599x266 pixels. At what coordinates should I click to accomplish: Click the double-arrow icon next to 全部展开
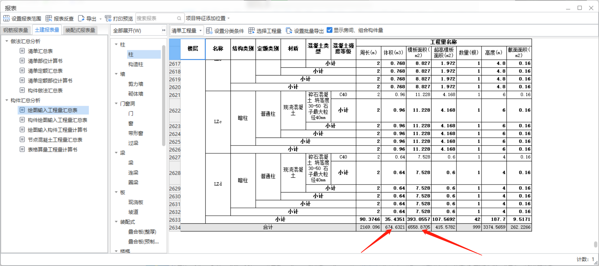164,31
